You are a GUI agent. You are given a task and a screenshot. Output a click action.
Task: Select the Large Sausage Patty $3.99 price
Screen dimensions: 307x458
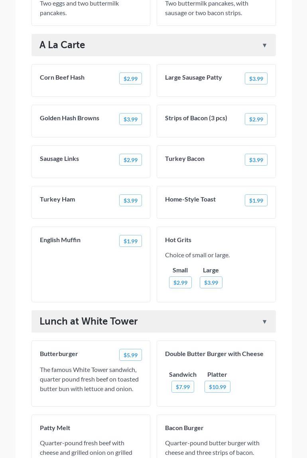[256, 79]
